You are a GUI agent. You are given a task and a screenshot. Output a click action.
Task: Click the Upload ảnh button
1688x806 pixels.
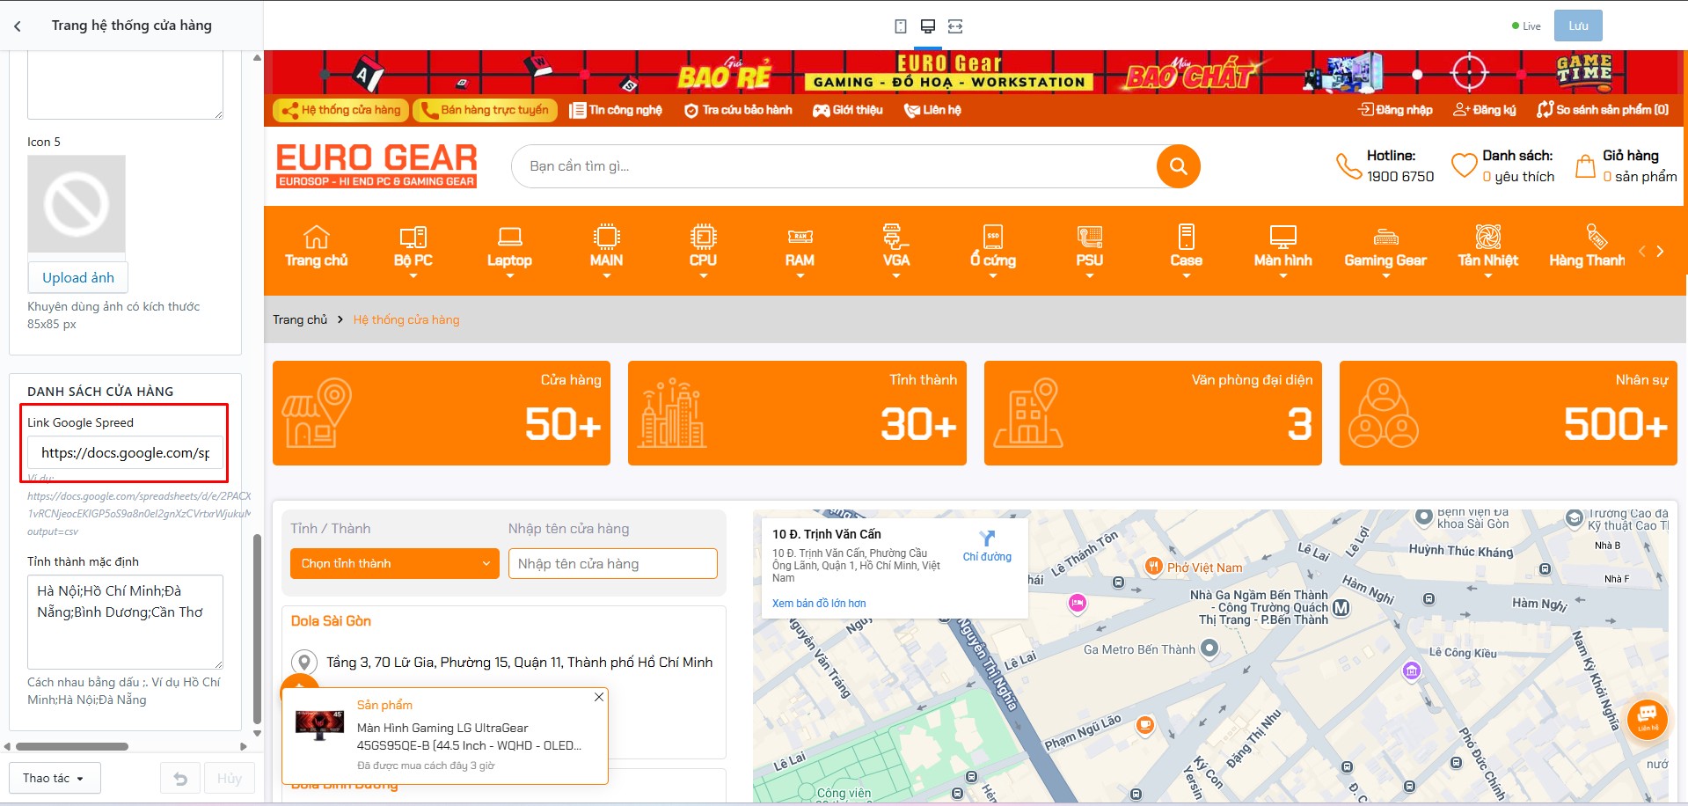point(78,277)
